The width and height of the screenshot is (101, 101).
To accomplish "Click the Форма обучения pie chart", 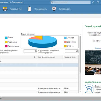I will [x=42, y=42].
